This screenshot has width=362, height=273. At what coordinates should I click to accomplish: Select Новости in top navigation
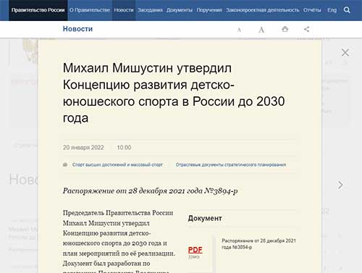point(124,10)
